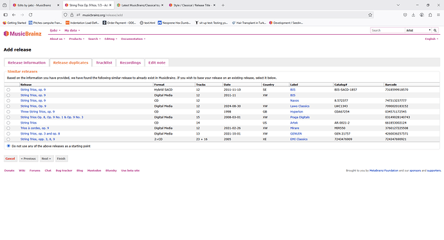The width and height of the screenshot is (444, 240).
Task: Open the English language dropdown
Action: coord(432,39)
